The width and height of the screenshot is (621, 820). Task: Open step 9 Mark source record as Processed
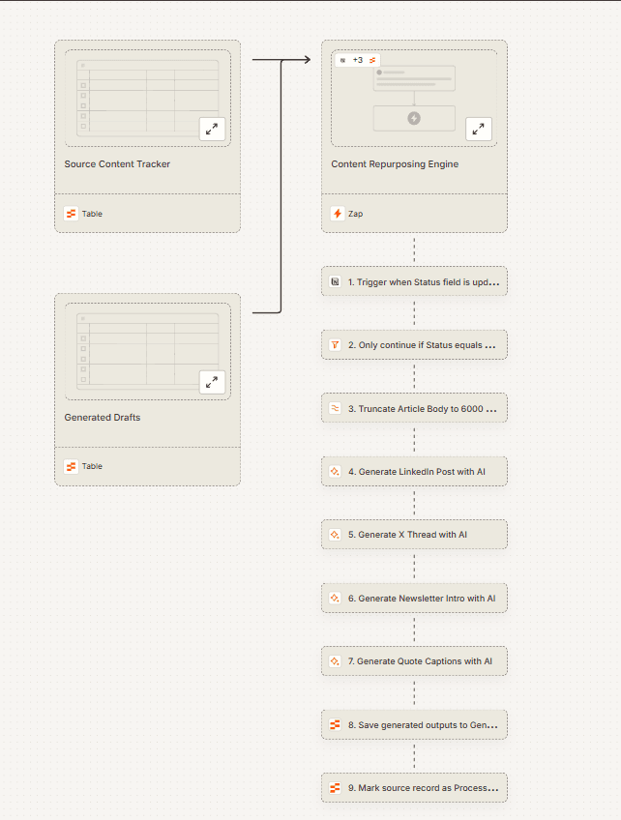tap(414, 787)
